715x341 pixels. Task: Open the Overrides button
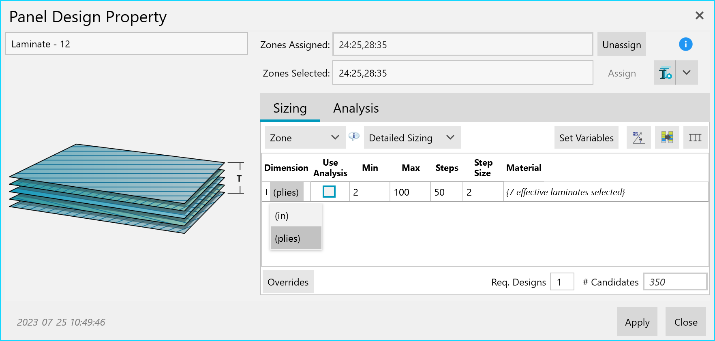(x=288, y=282)
